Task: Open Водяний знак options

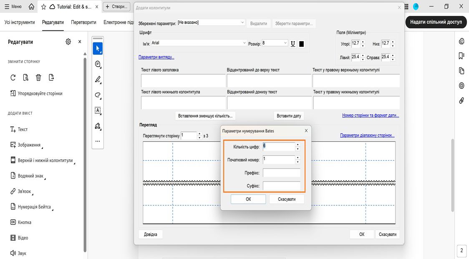Action: 27,176
